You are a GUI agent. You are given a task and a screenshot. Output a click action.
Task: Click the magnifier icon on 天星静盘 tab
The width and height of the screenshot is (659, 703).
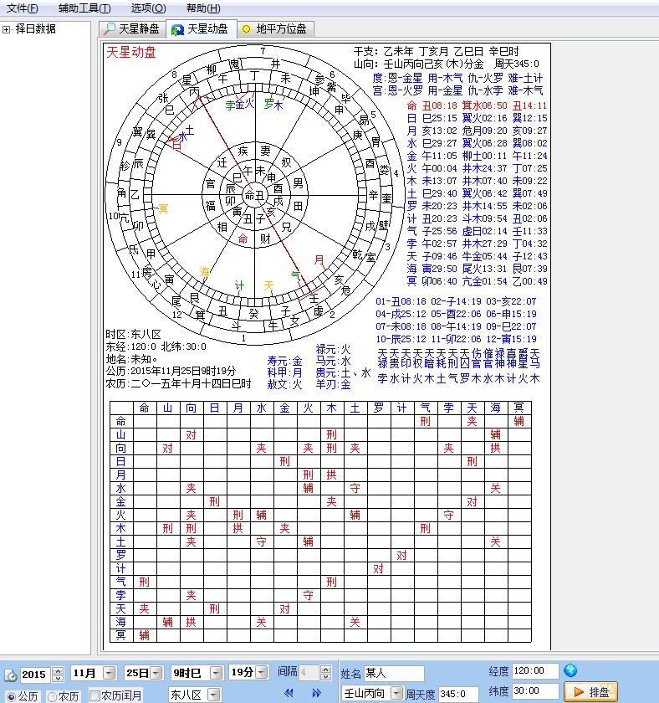pyautogui.click(x=110, y=29)
